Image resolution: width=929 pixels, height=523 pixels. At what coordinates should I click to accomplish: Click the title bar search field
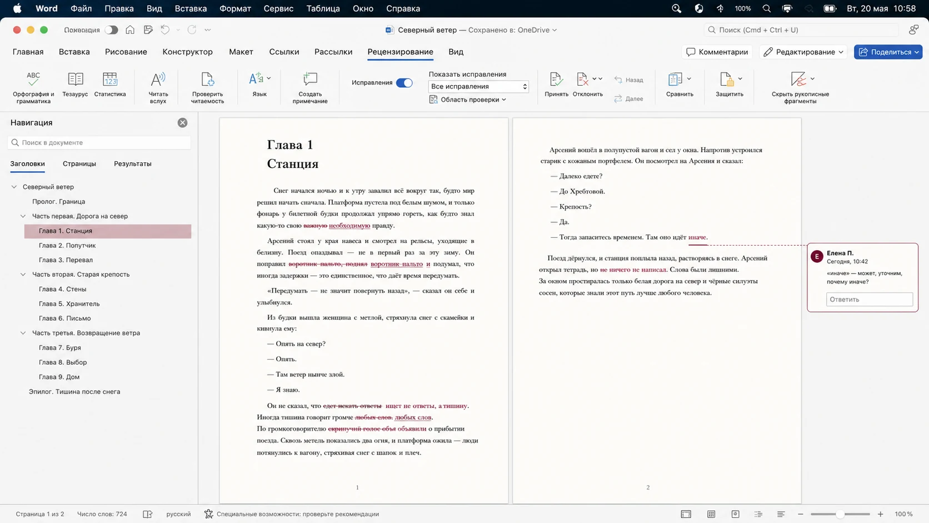(801, 30)
